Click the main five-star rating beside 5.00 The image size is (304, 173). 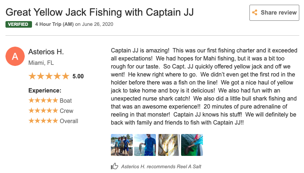tap(49, 76)
